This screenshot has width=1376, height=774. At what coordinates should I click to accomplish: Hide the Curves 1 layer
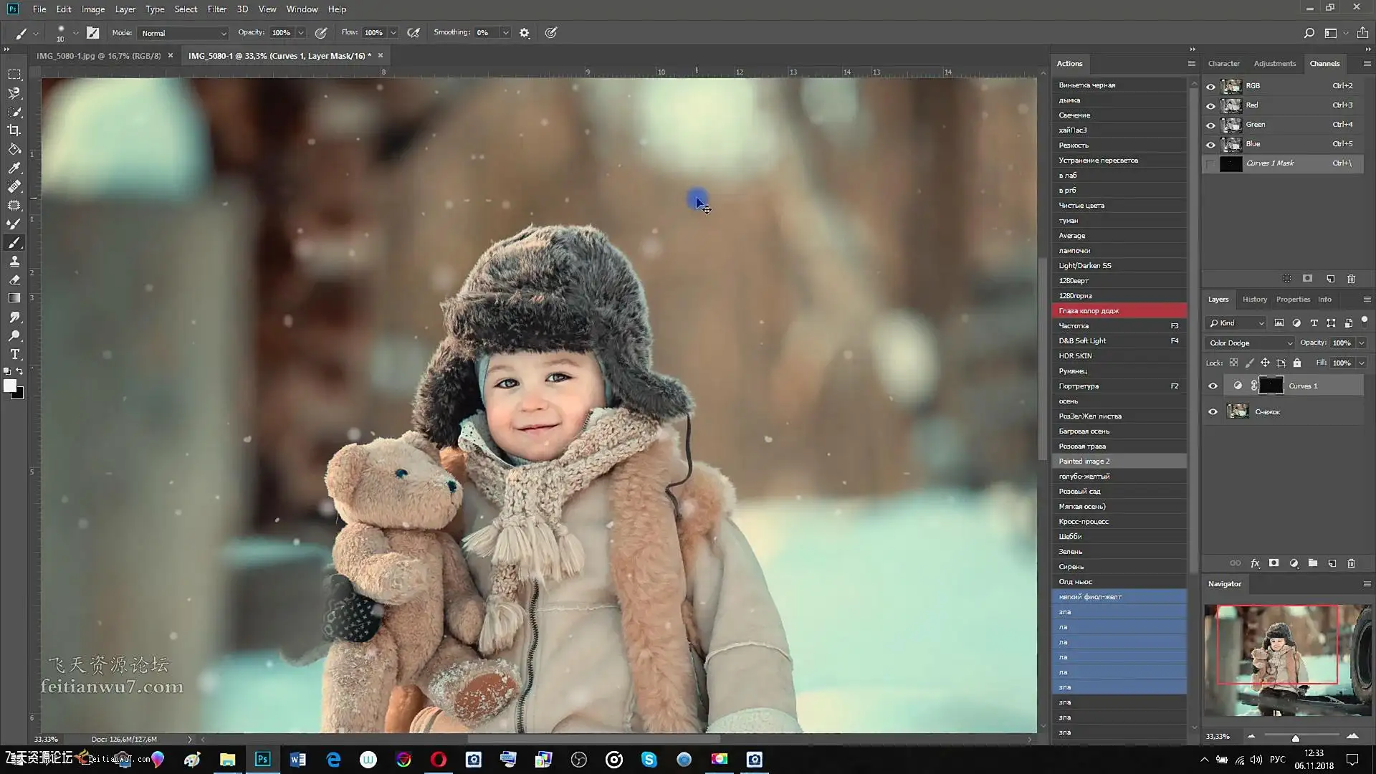pyautogui.click(x=1213, y=386)
